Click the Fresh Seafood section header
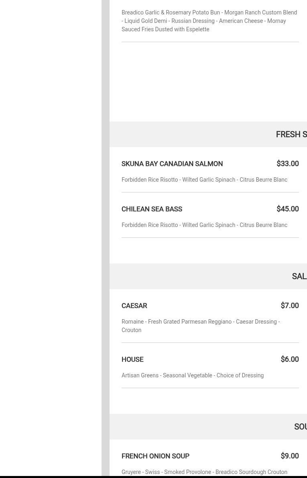The height and width of the screenshot is (478, 307). coord(291,134)
